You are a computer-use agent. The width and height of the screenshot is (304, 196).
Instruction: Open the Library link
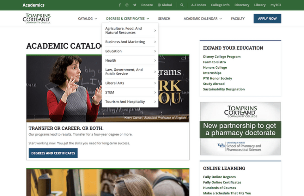pyautogui.click(x=260, y=5)
